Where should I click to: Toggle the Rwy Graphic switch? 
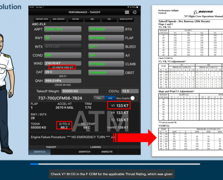click(x=134, y=98)
